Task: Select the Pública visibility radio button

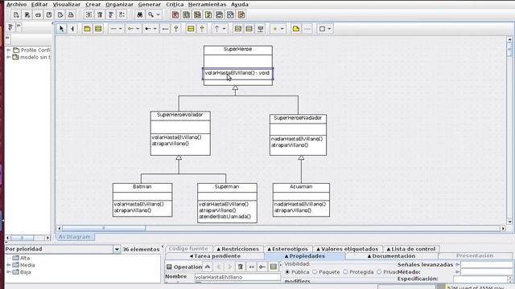Action: [x=287, y=272]
